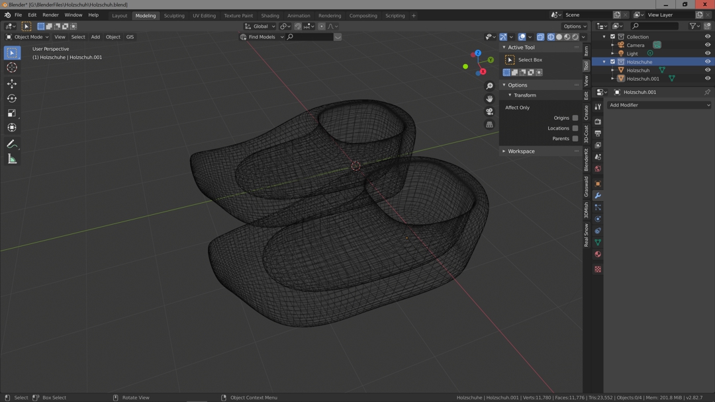Select the Scale tool
This screenshot has width=715, height=402.
(x=12, y=113)
